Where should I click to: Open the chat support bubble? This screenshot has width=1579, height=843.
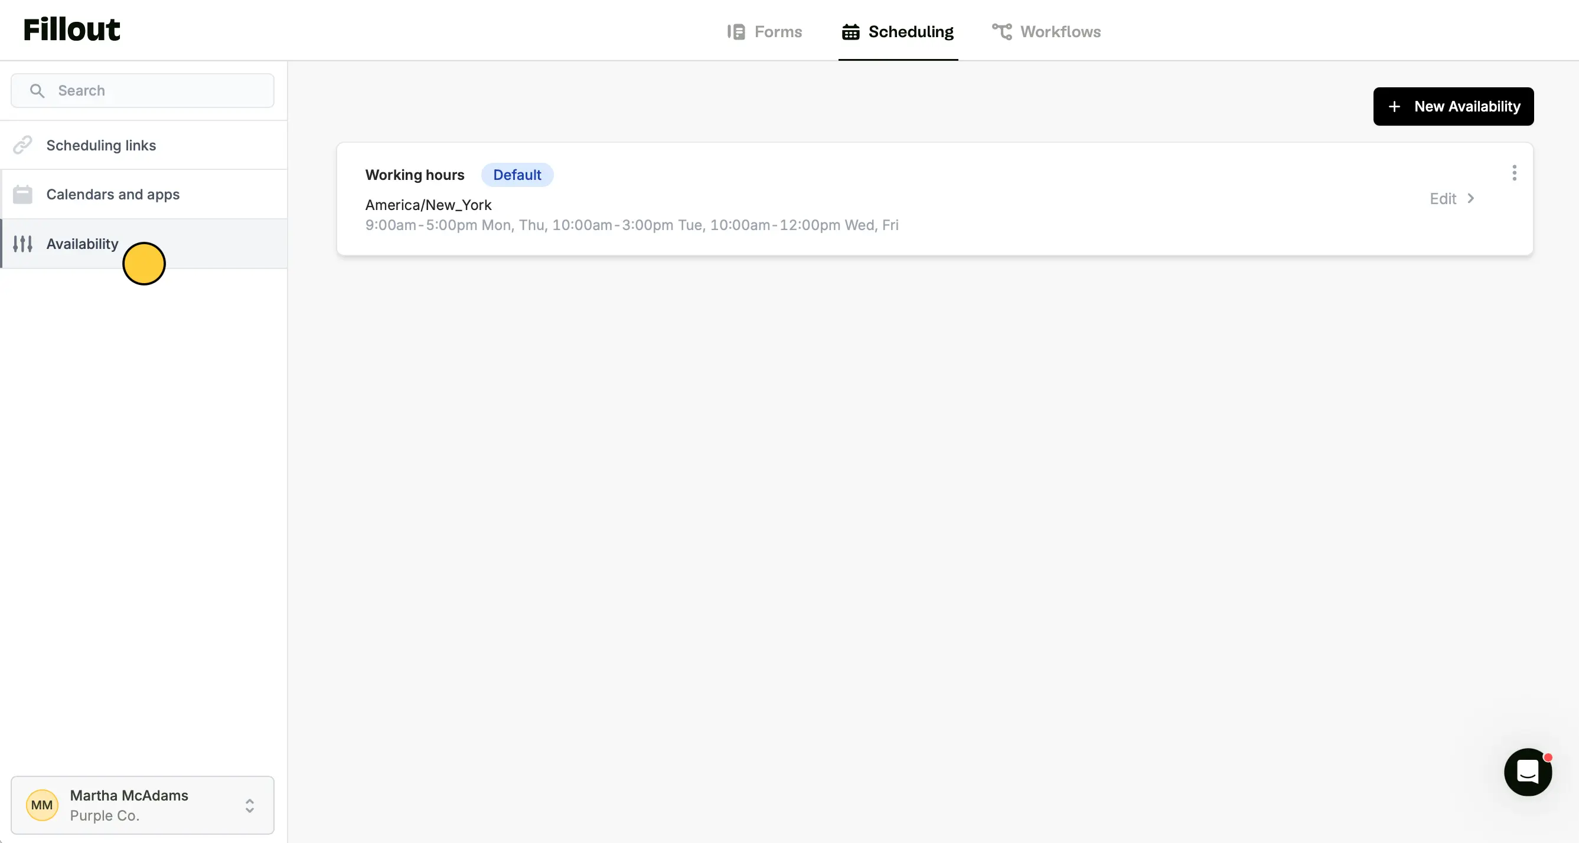coord(1528,772)
